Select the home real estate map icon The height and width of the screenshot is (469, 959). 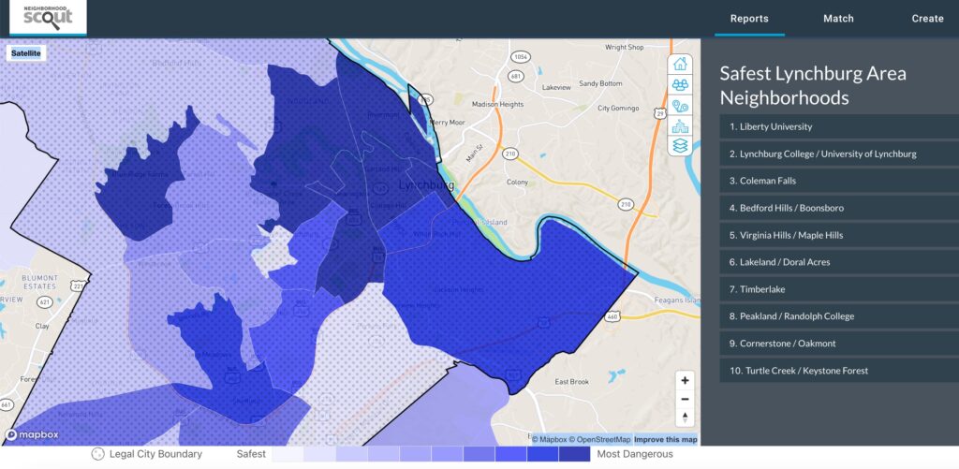(x=680, y=64)
